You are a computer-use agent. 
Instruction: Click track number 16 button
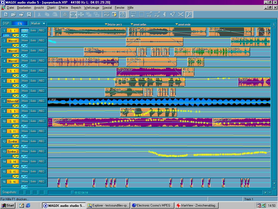(4, 182)
